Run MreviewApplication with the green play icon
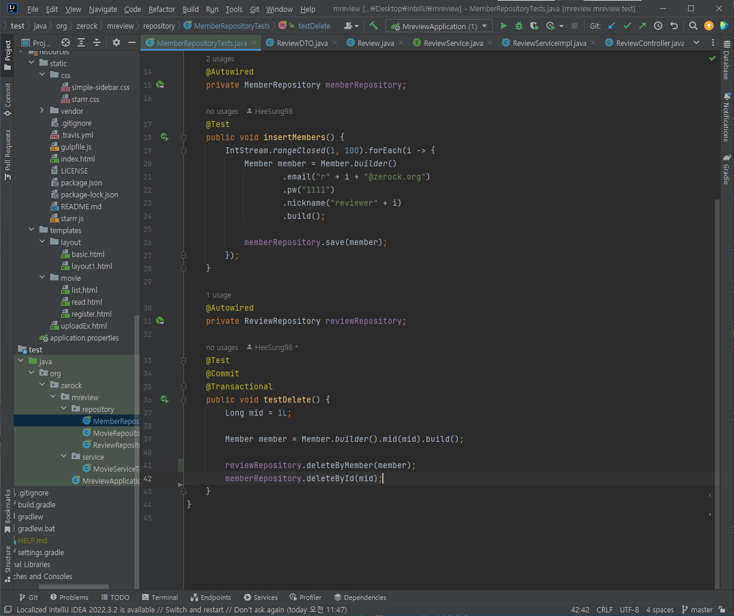This screenshot has height=616, width=734. pyautogui.click(x=503, y=26)
